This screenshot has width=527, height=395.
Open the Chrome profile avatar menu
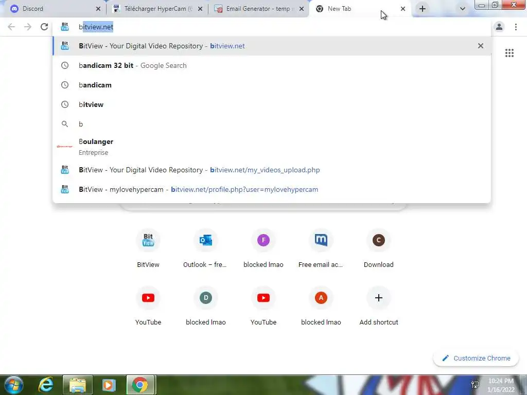(499, 27)
